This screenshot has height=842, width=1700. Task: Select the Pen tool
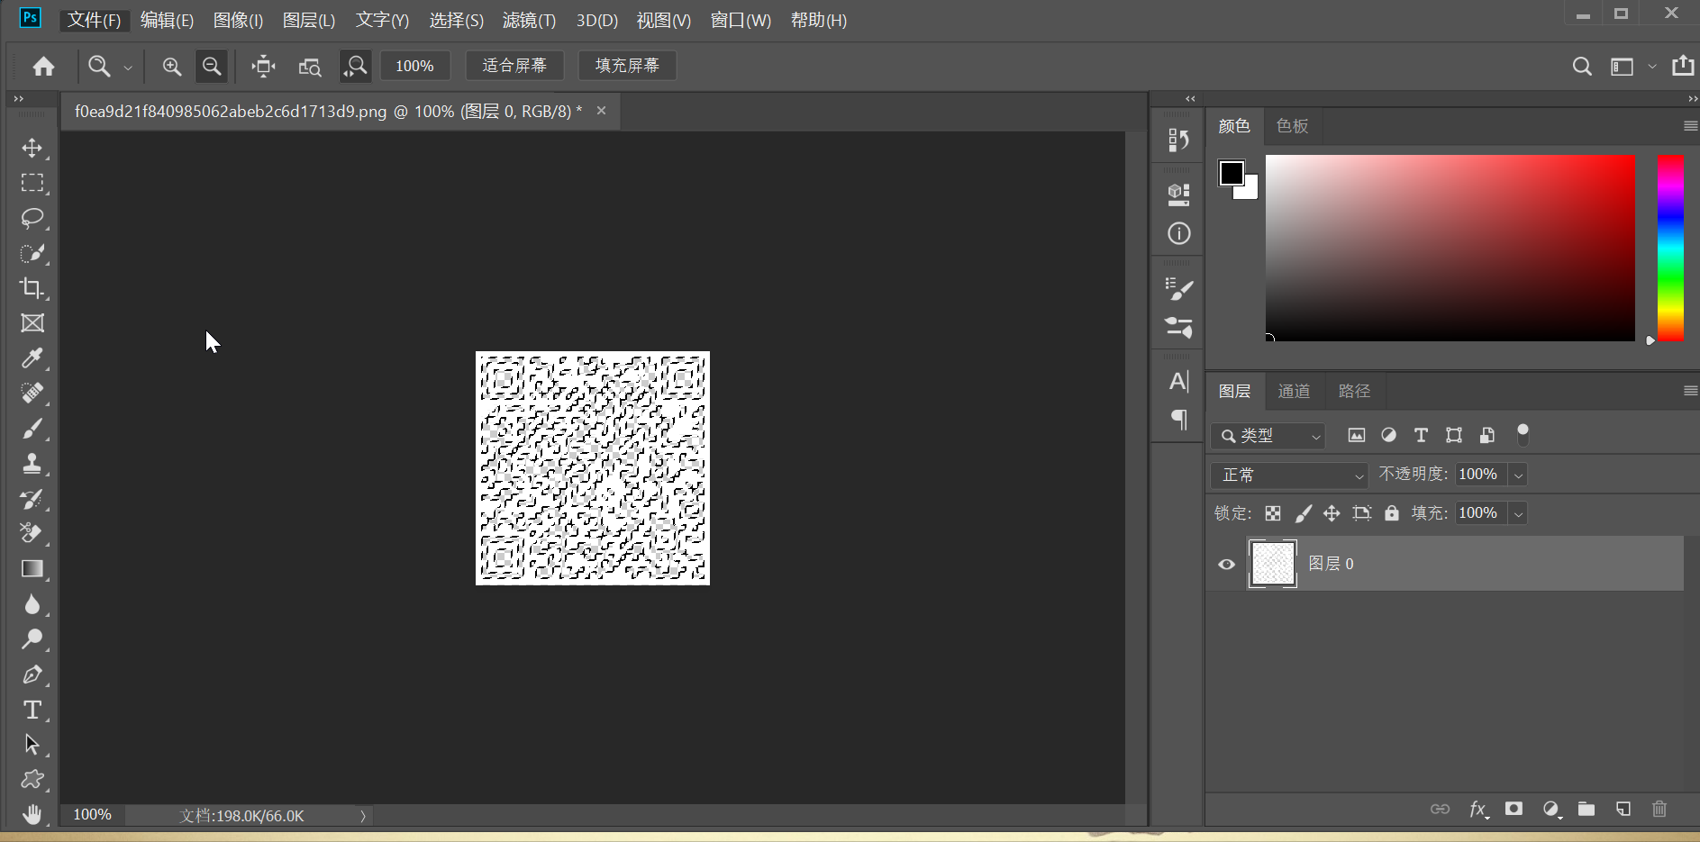[32, 675]
